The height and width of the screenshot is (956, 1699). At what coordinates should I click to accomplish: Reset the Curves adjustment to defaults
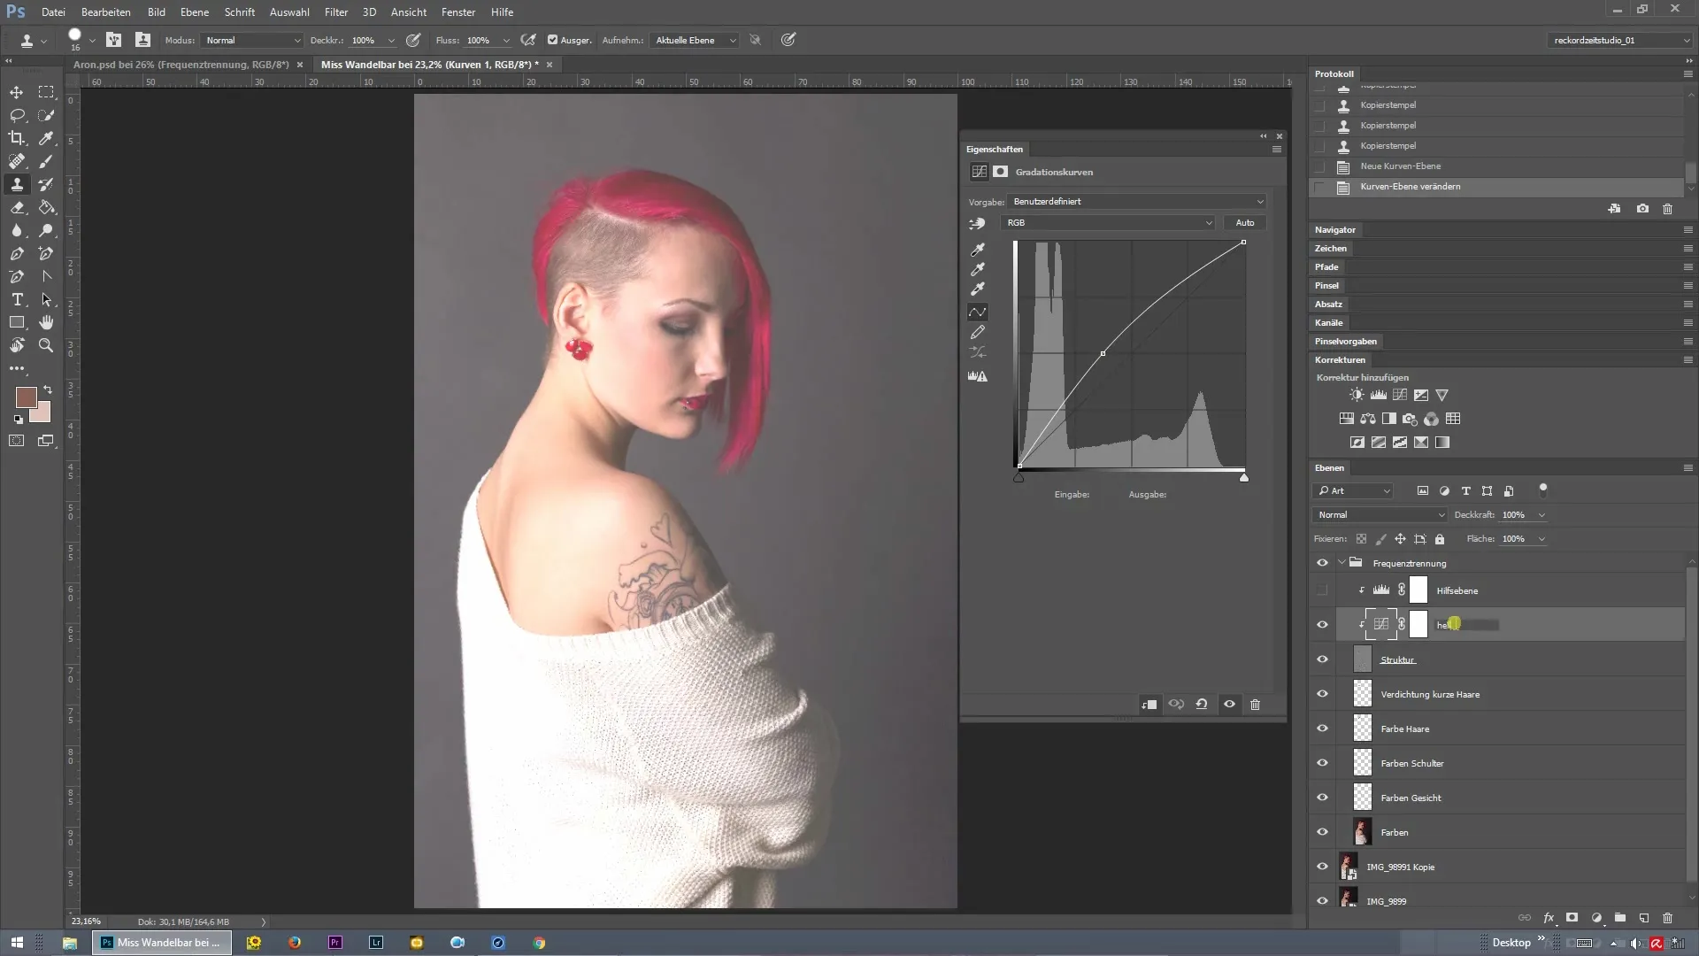1202,705
